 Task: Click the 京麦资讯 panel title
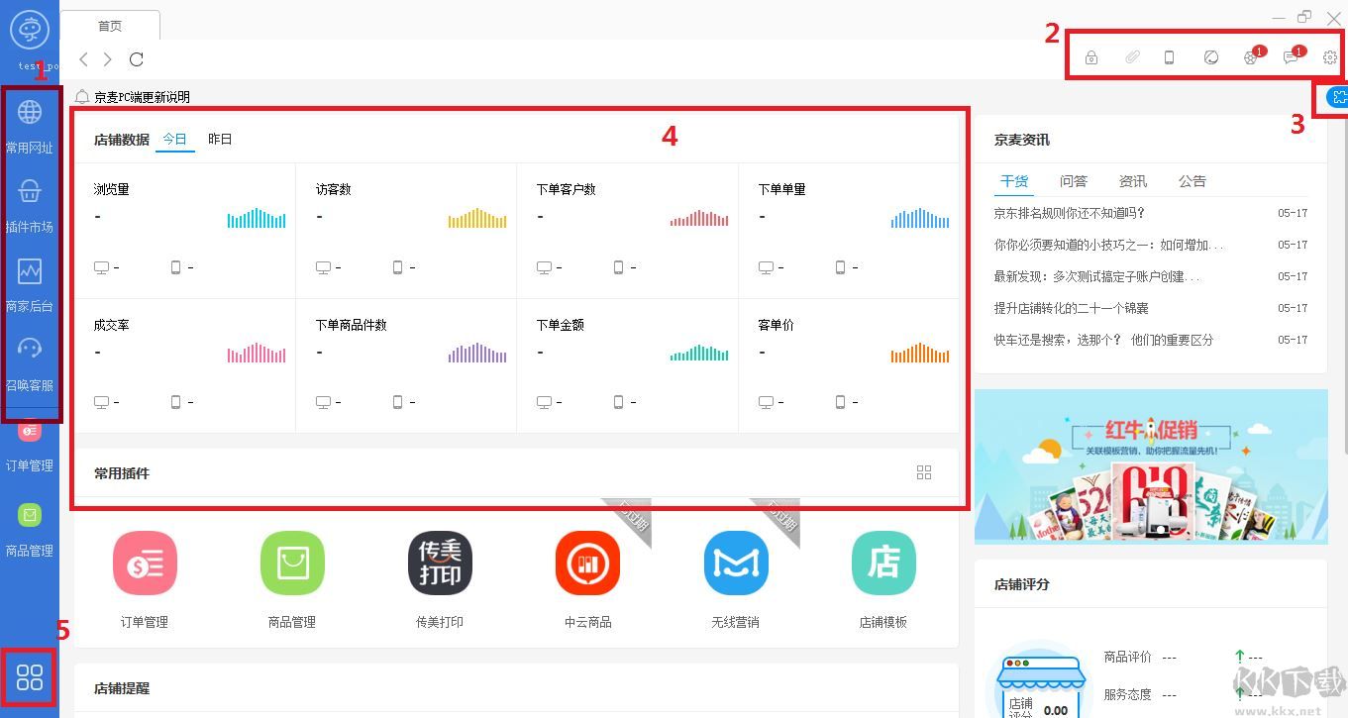(1022, 140)
